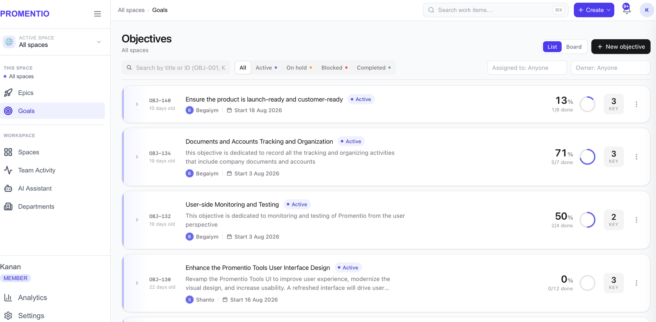Screen dimensions: 656x322
Task: Open user avatar K menu
Action: click(x=647, y=10)
